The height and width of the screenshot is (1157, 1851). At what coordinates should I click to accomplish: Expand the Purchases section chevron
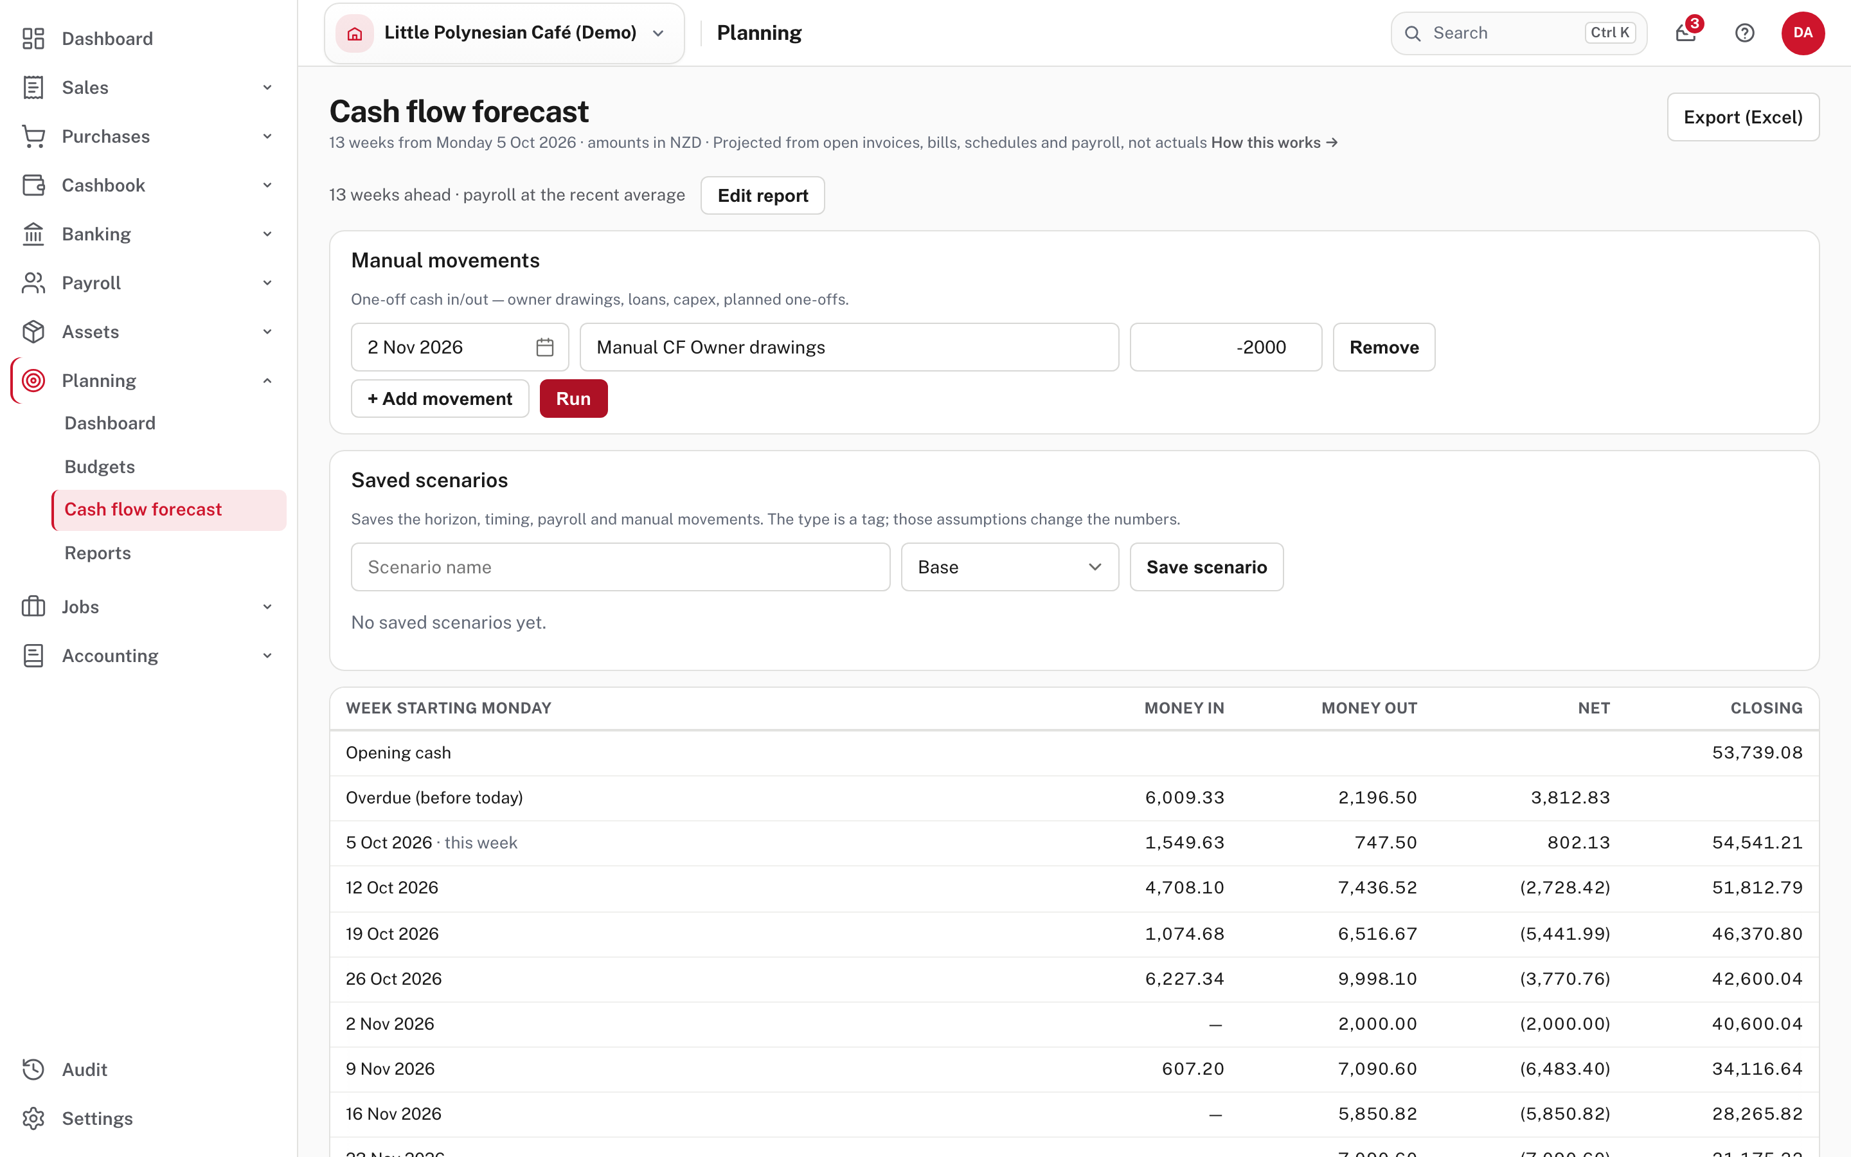click(x=267, y=136)
